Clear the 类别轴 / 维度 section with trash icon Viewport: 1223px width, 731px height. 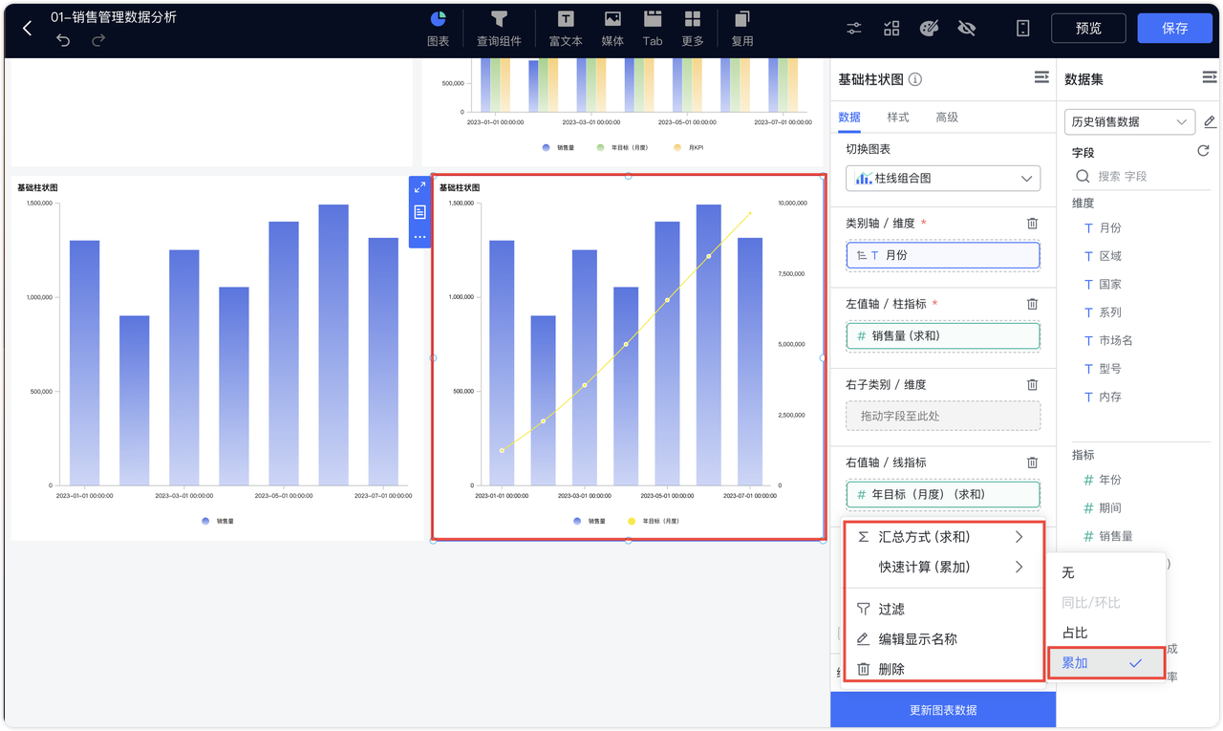tap(1032, 223)
